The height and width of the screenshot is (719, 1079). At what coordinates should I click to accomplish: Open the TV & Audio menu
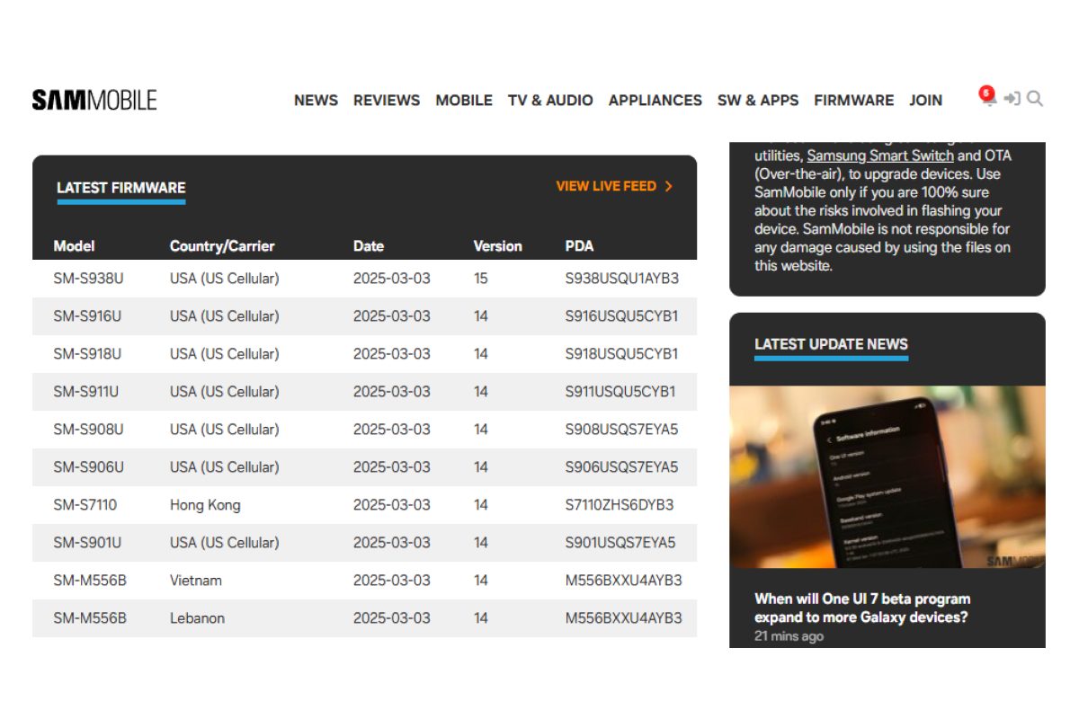[x=550, y=100]
